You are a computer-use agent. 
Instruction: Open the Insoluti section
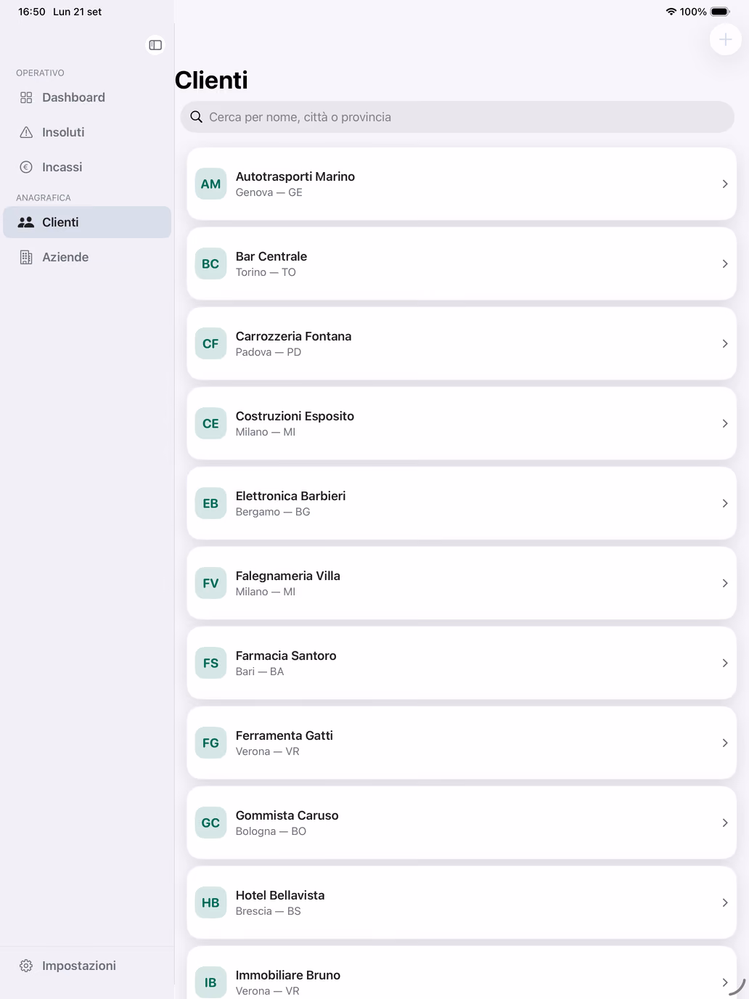click(x=87, y=132)
